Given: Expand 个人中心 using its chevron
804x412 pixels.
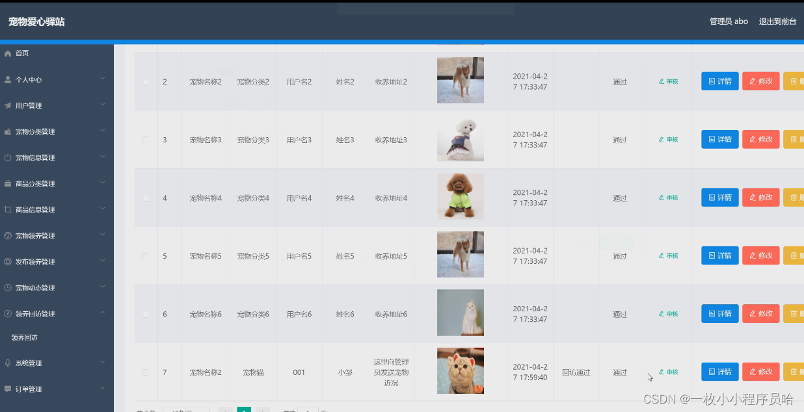Looking at the screenshot, I should (103, 79).
